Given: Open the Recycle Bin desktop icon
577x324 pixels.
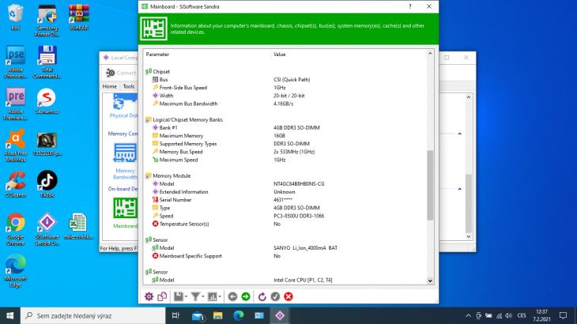Looking at the screenshot, I should tap(15, 17).
